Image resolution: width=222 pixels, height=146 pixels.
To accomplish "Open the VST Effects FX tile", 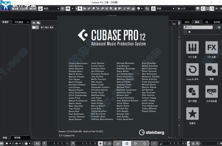I will pos(211,47).
